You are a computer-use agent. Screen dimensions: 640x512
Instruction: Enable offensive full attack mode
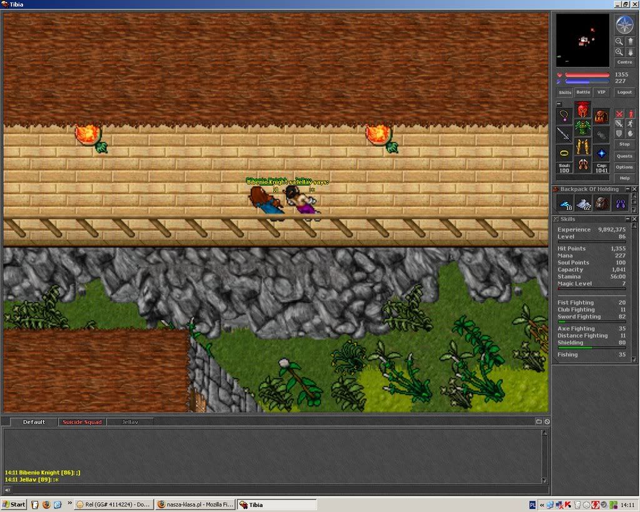(619, 114)
